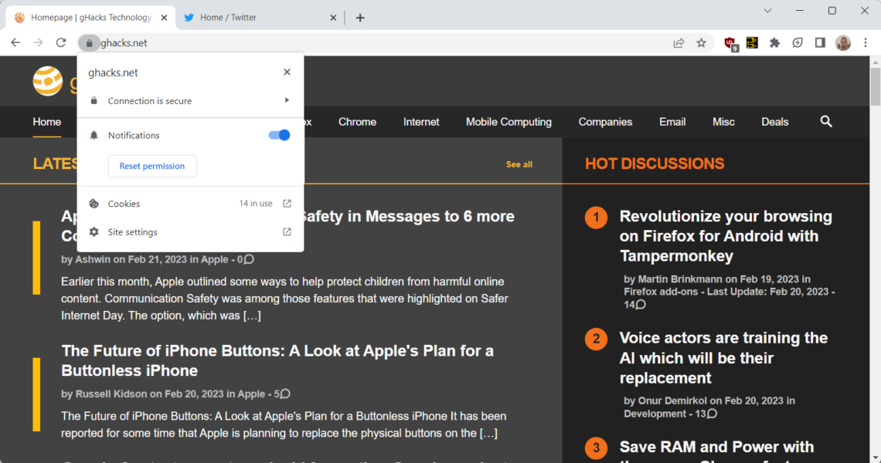Disable the Notifications toggle
The image size is (881, 463).
(279, 135)
